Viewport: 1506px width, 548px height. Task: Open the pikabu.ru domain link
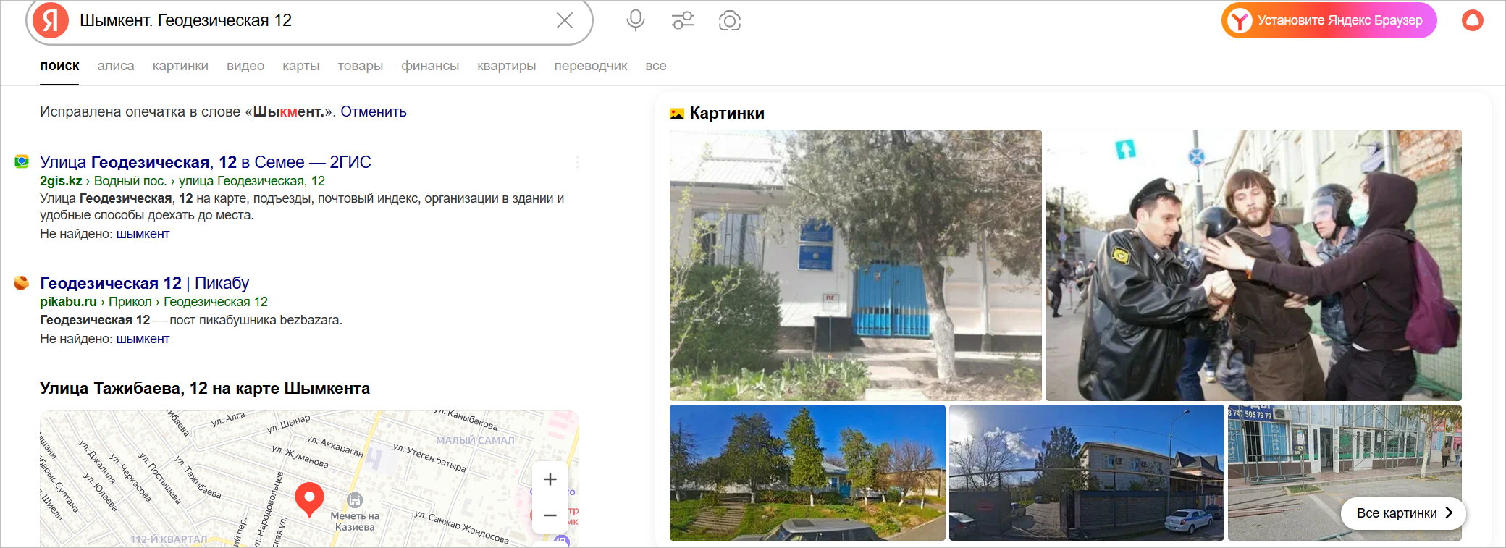tap(68, 302)
